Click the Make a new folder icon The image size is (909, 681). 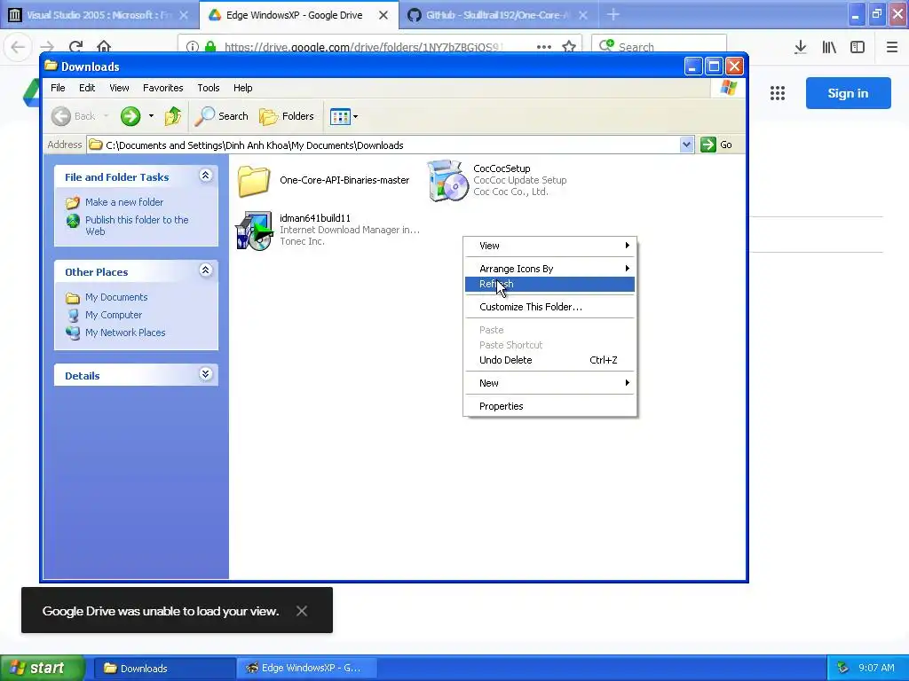click(x=73, y=202)
